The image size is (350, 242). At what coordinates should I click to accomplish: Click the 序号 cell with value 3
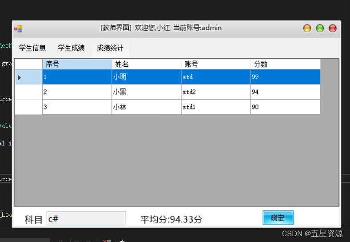click(x=77, y=107)
